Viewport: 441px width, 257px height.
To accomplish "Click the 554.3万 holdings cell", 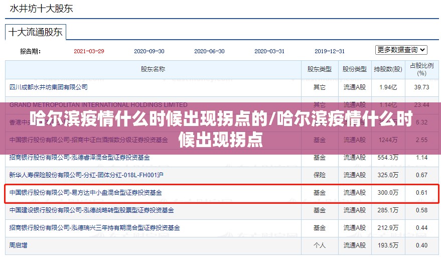I will coord(388,157).
